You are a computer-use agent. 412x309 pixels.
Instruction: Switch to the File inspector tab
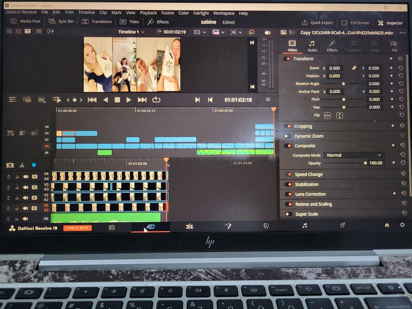click(394, 46)
